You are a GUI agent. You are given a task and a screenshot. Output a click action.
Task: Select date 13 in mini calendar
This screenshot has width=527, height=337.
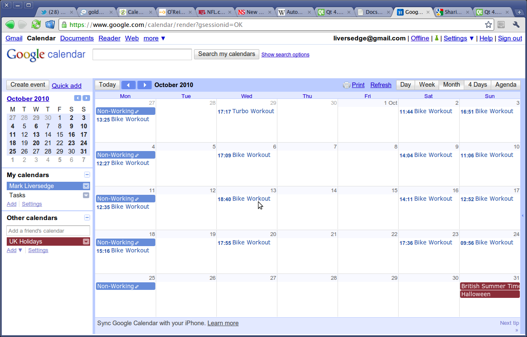[36, 135]
